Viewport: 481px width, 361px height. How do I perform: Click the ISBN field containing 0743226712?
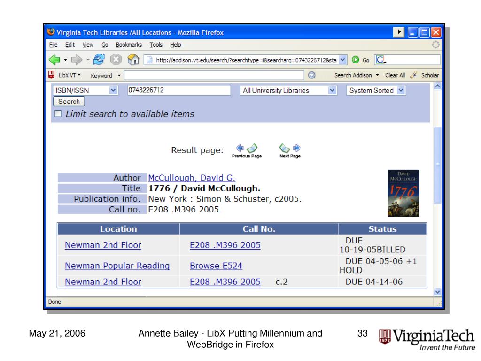coord(179,90)
